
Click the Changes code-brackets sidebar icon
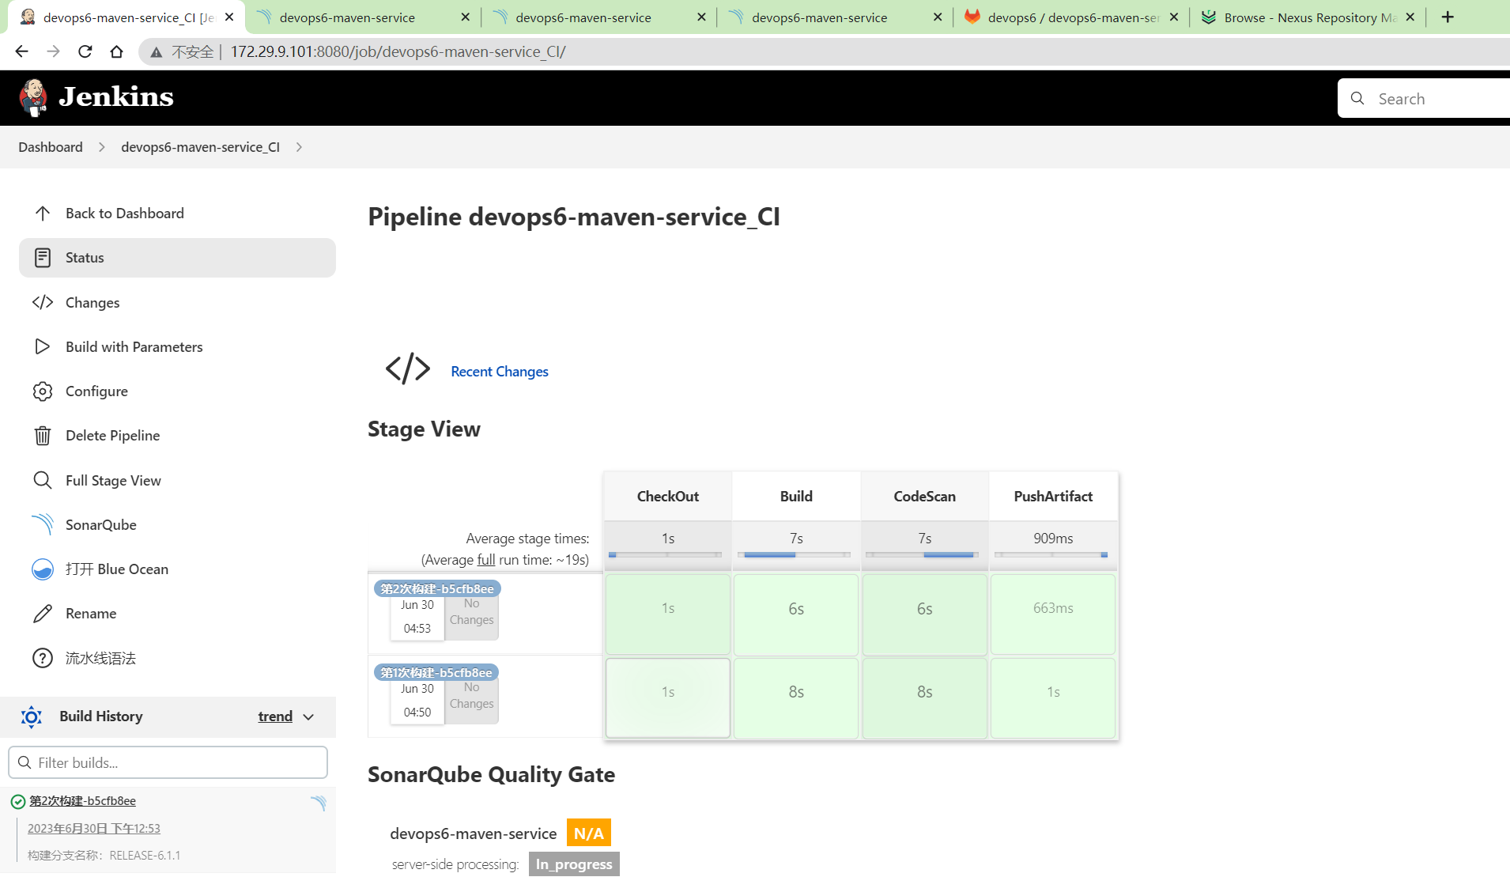pyautogui.click(x=43, y=303)
